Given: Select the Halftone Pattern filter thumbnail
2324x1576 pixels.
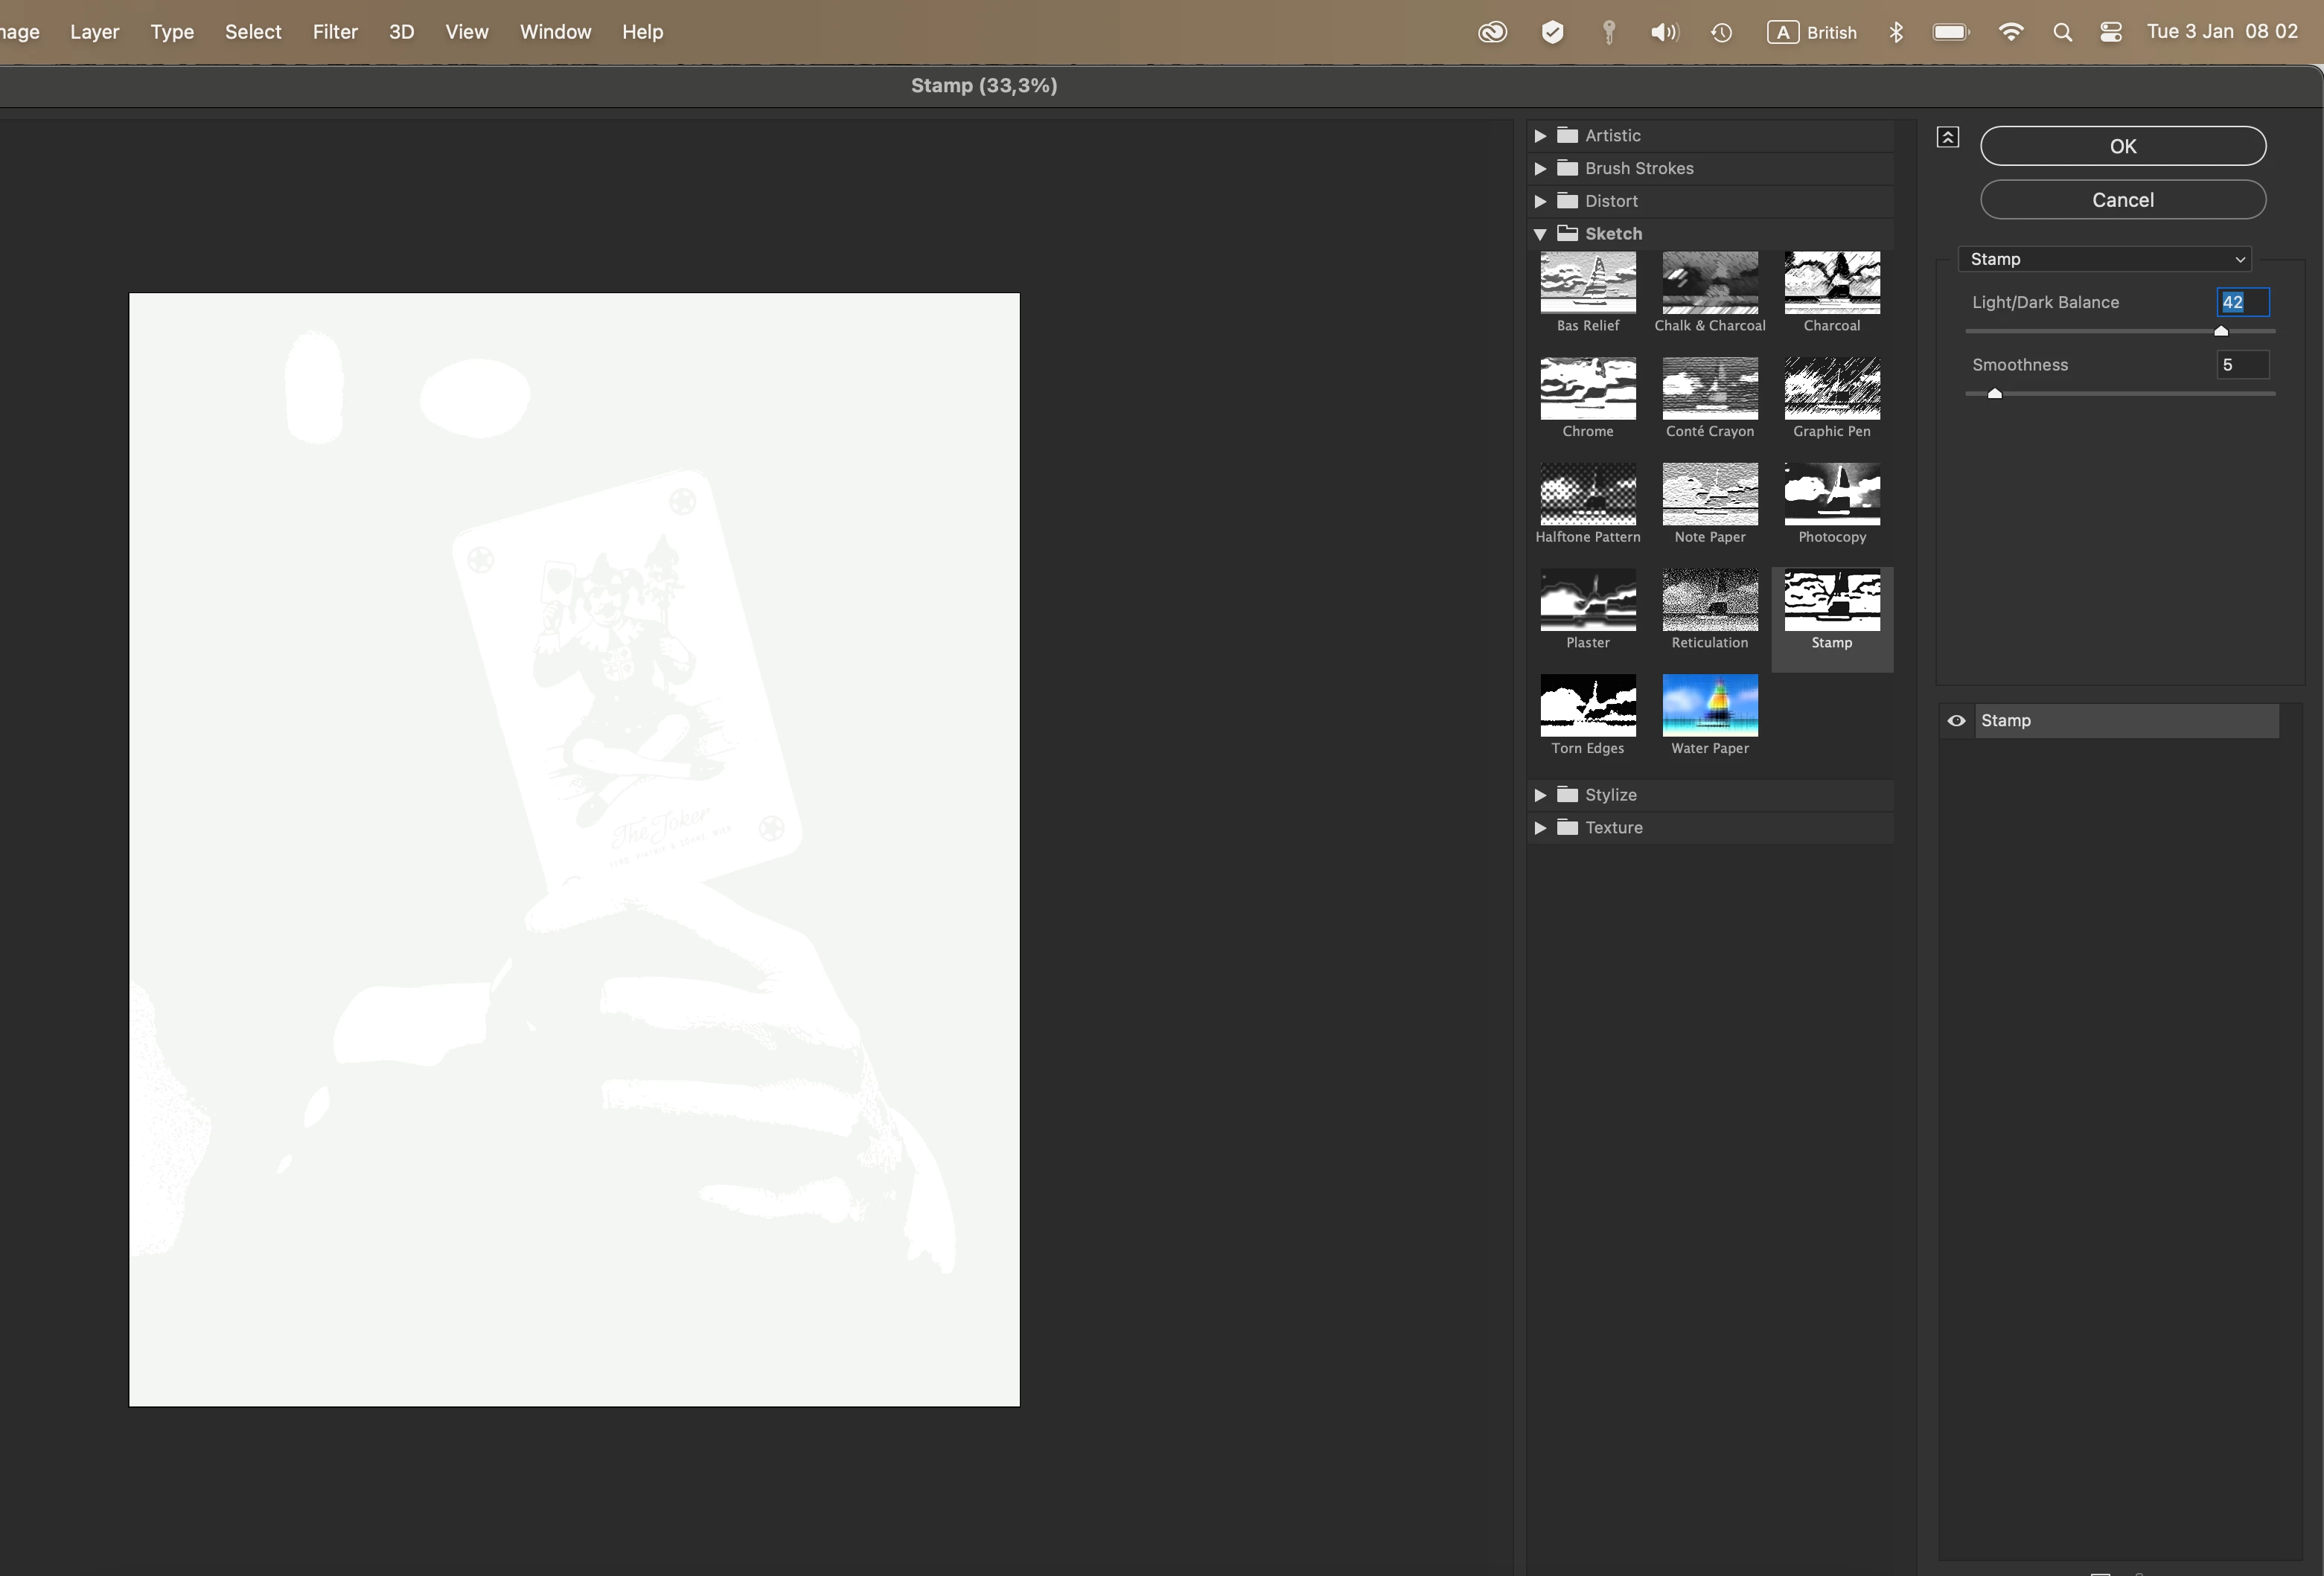Looking at the screenshot, I should click(x=1587, y=495).
